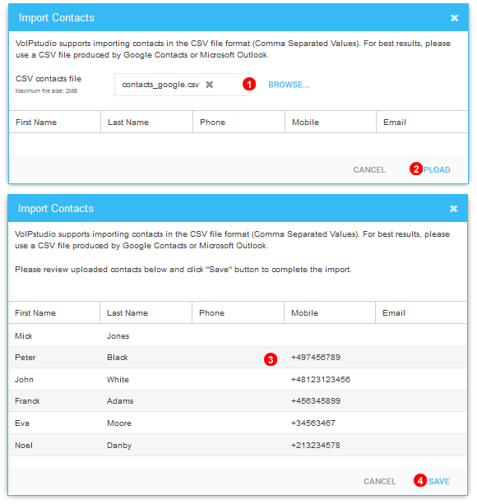Select the first name 'Franck'

click(27, 401)
